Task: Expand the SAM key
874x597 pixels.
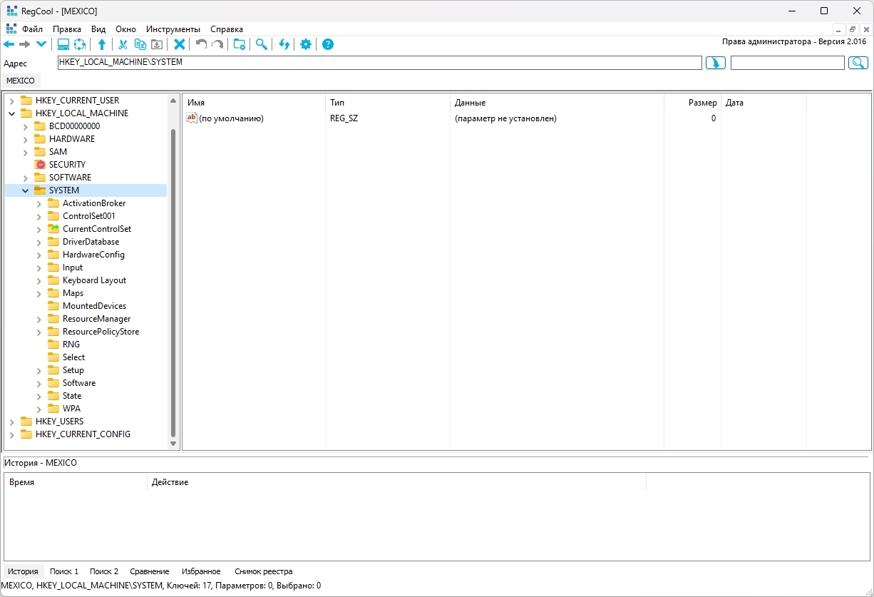Action: (x=25, y=152)
